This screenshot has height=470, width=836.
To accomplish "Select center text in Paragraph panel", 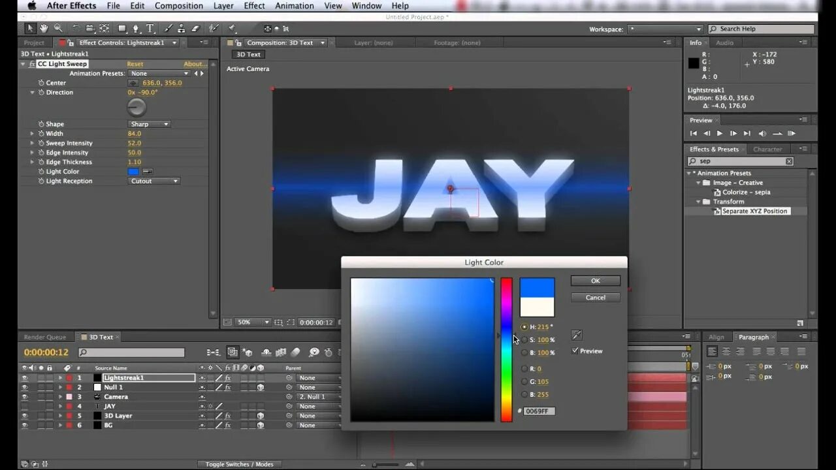I will (726, 351).
